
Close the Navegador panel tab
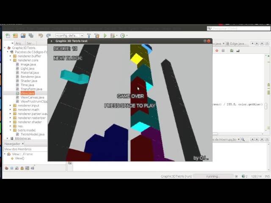pos(22,144)
